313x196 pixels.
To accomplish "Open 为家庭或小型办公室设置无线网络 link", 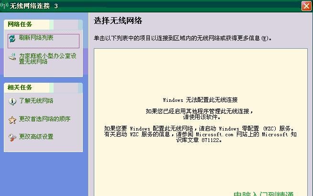I will click(x=47, y=59).
